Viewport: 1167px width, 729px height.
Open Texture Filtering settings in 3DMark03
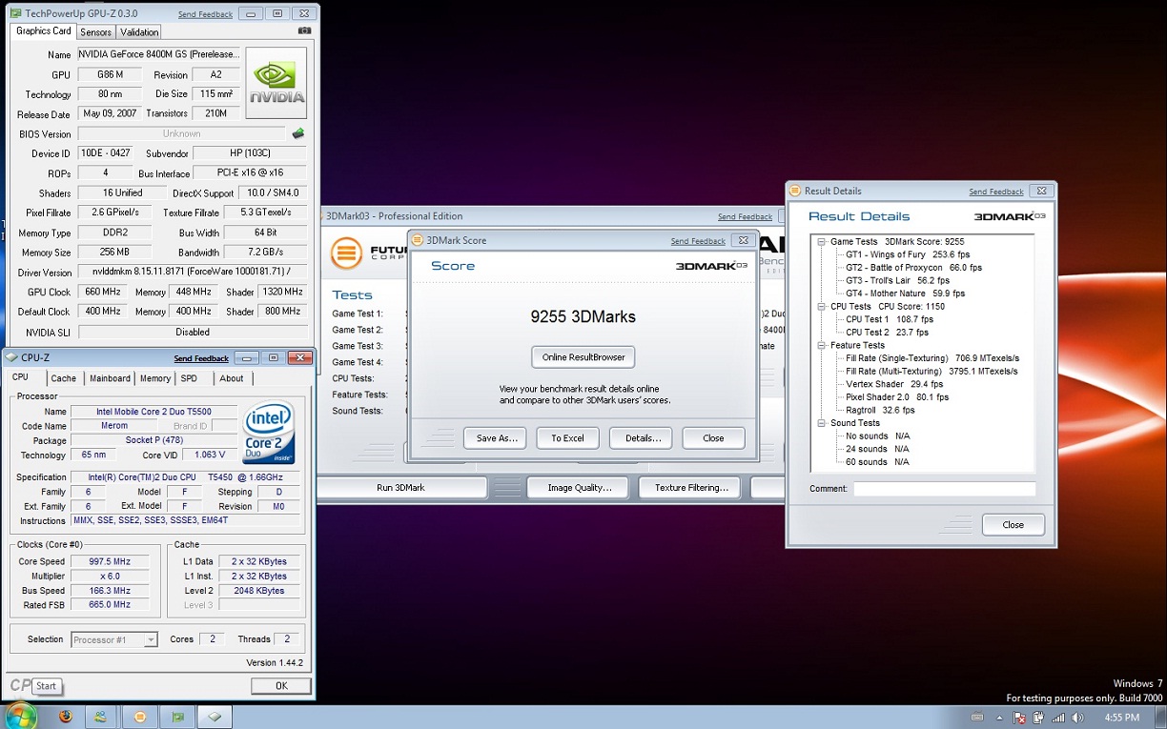691,488
